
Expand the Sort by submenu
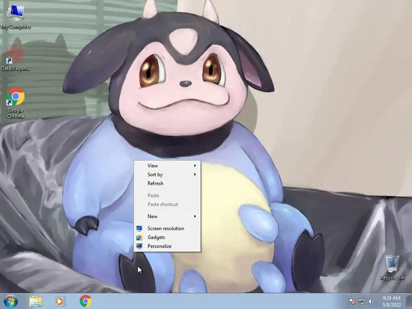point(167,175)
